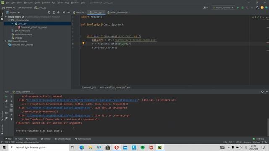This screenshot has width=269, height=151.
Task: Go to previous highlighted error arrow
Action: (x=264, y=17)
